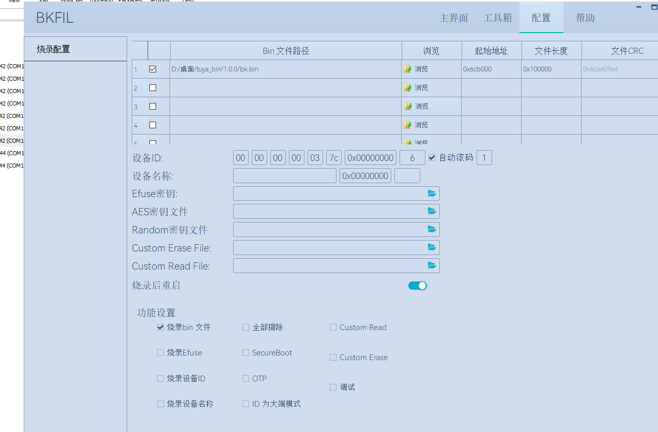Check the row 4 bin file checkbox

[x=152, y=125]
